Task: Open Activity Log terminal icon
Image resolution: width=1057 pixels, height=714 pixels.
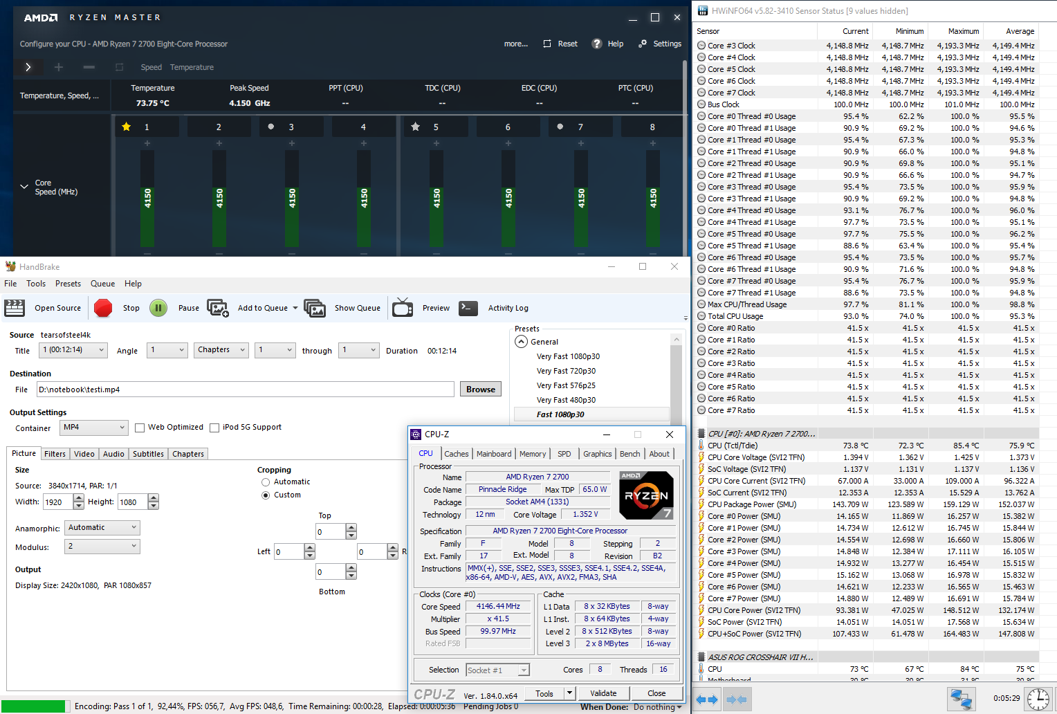Action: coord(468,308)
